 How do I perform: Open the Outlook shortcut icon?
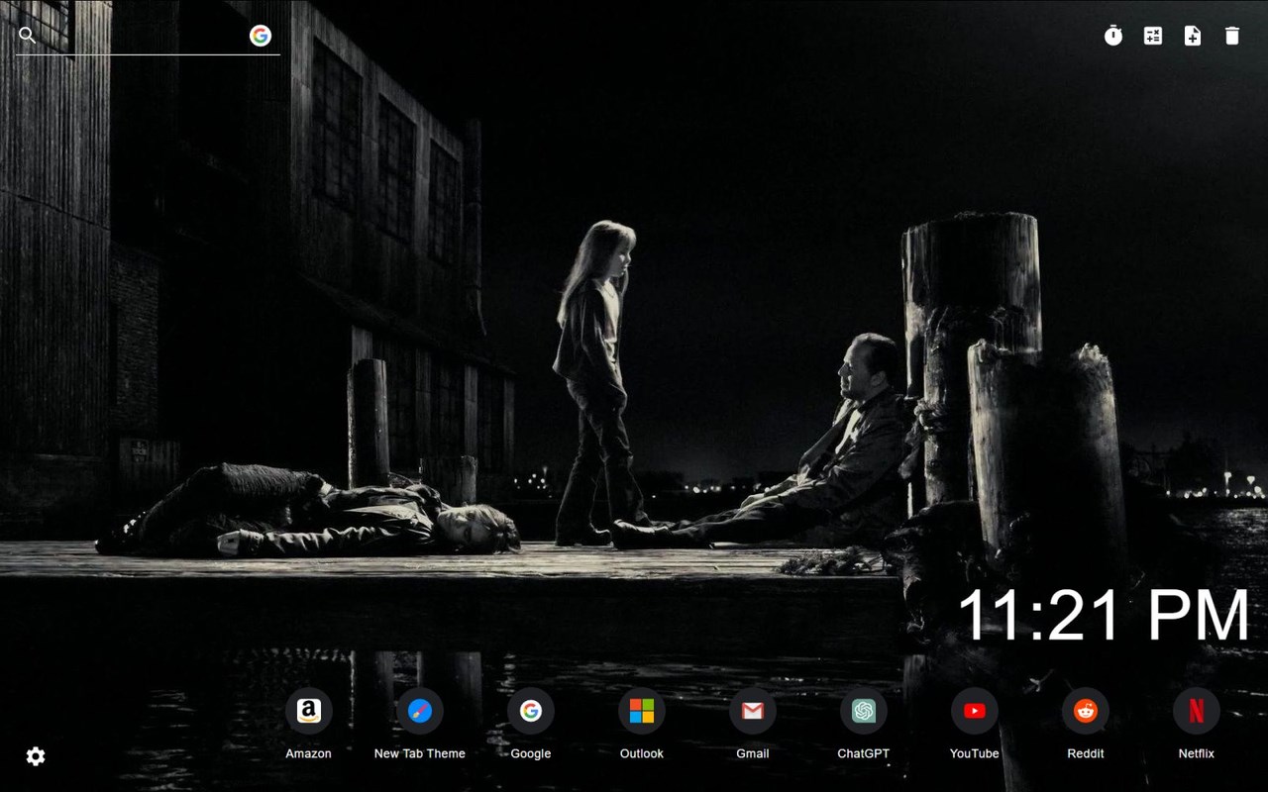(642, 711)
